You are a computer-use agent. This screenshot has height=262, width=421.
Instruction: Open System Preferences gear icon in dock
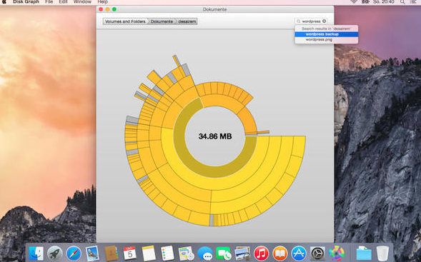(317, 253)
